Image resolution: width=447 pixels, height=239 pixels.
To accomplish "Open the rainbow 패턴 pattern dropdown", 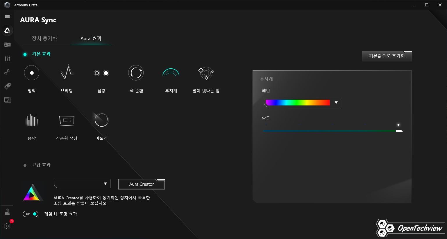I will [x=302, y=103].
